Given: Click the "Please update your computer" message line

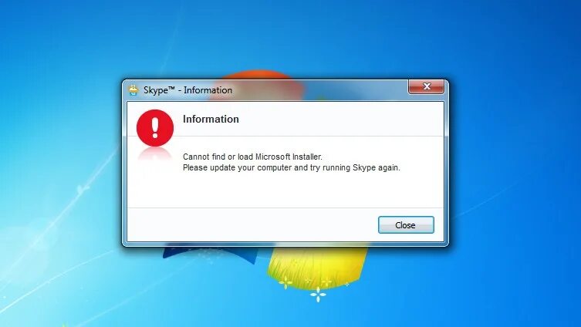Looking at the screenshot, I should [292, 168].
